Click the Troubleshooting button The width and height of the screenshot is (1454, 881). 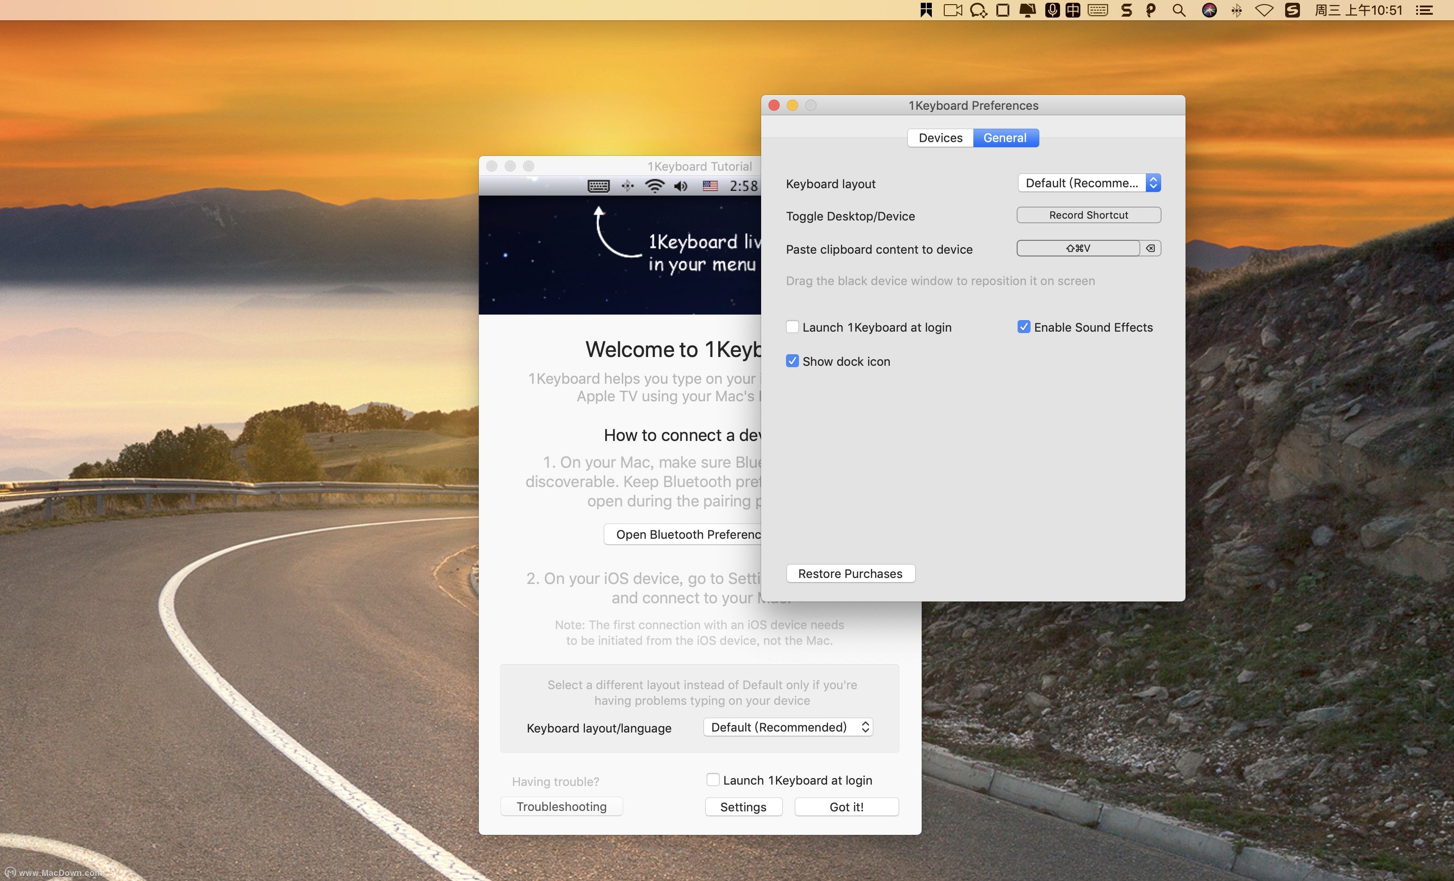(561, 807)
